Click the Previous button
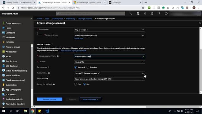The image size is (202, 114). click(72, 99)
